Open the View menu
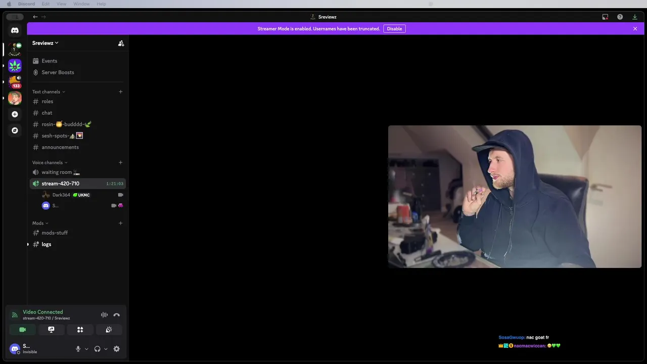 [61, 4]
